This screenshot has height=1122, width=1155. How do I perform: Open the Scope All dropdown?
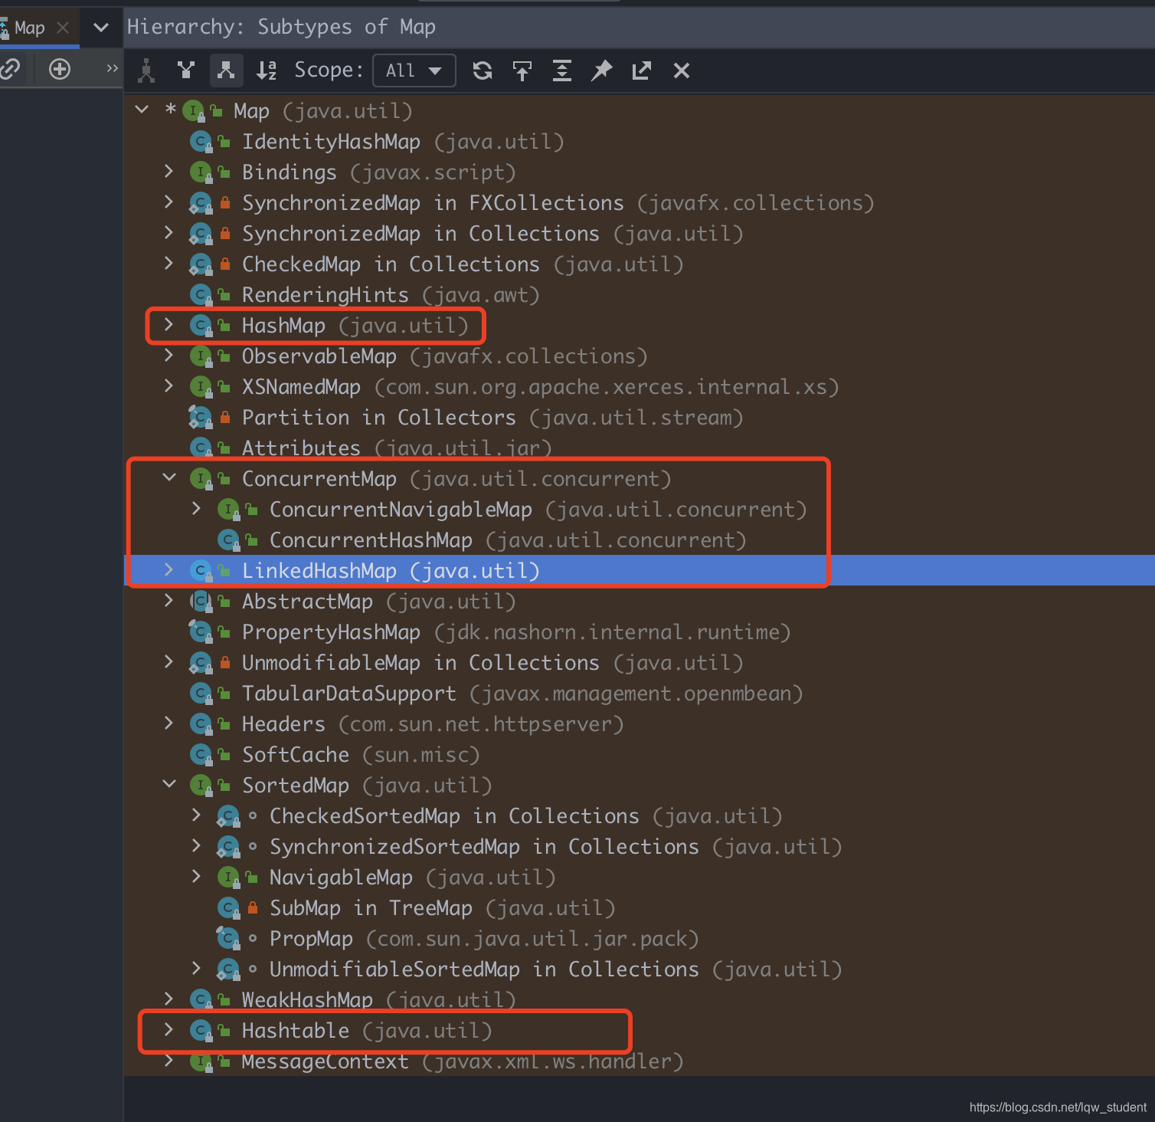coord(414,71)
